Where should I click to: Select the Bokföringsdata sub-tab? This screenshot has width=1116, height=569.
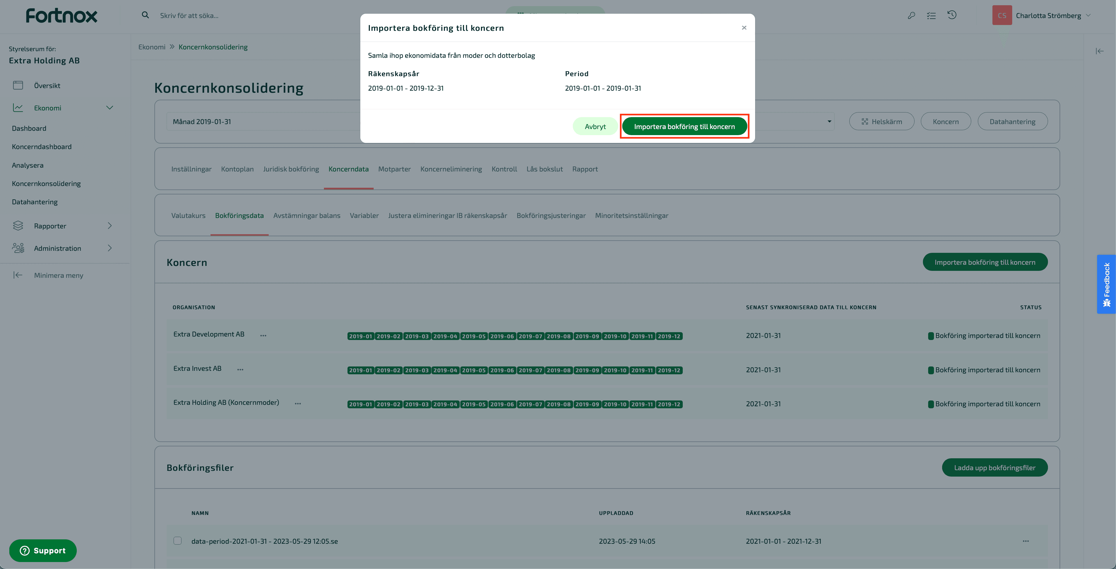pyautogui.click(x=240, y=215)
